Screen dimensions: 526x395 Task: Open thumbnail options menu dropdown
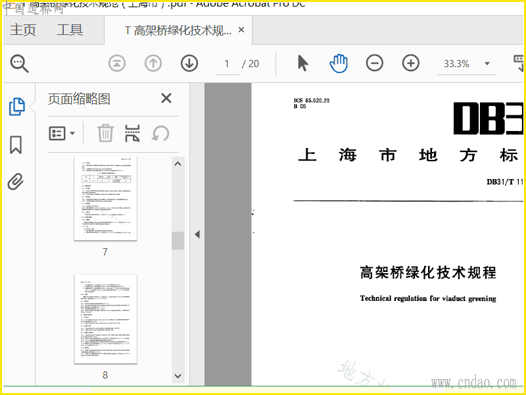point(62,134)
